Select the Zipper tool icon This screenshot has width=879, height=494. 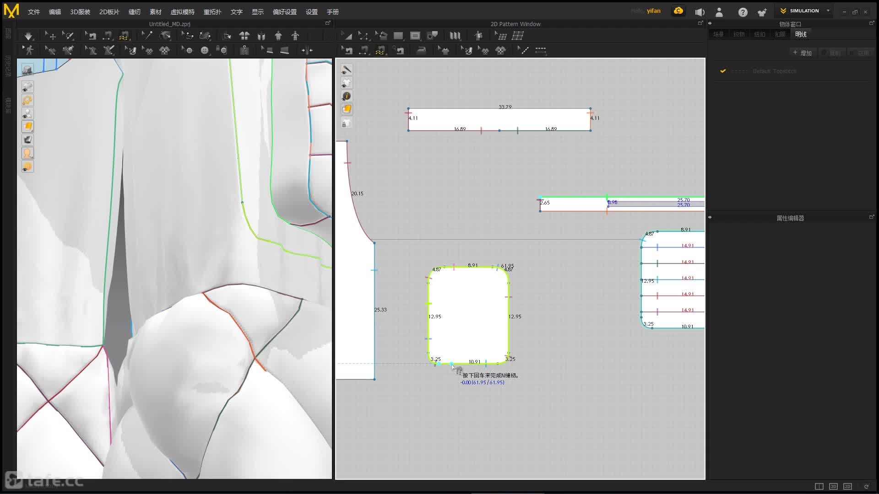pos(244,50)
